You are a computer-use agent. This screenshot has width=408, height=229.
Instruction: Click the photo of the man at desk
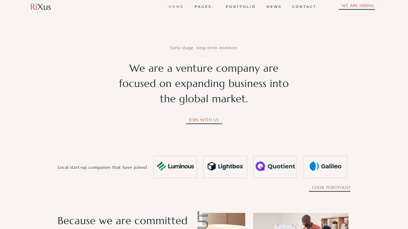pos(301,221)
